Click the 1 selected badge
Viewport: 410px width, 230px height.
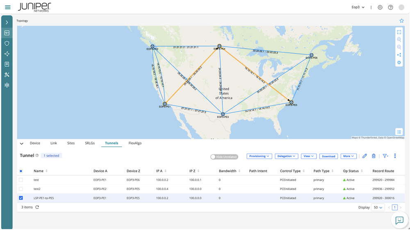pos(51,156)
